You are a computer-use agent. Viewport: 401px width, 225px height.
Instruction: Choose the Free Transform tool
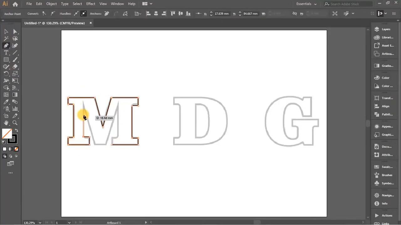[x=15, y=81]
